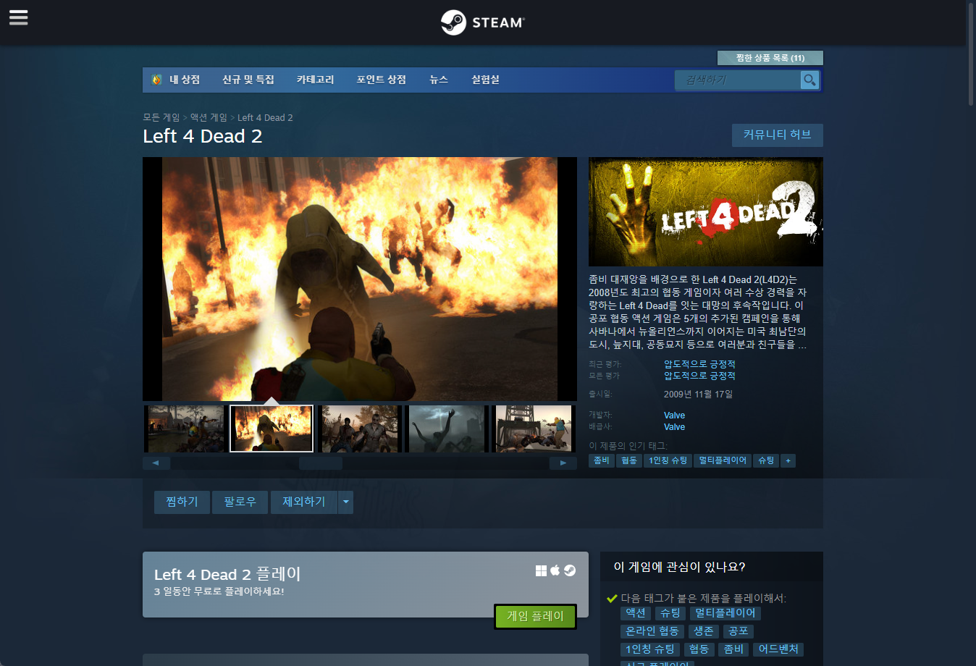Open the 신규 및 특집 menu
The height and width of the screenshot is (666, 976).
248,80
